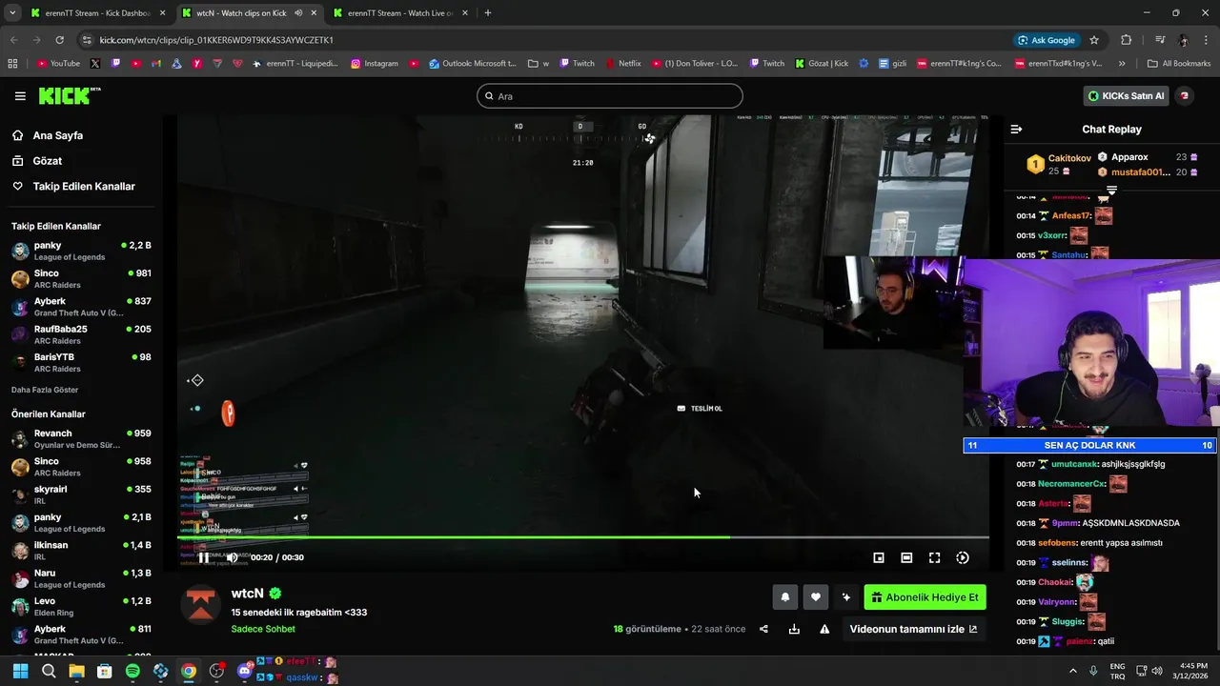Expand hidden bookmarks chevron

[x=1122, y=64]
